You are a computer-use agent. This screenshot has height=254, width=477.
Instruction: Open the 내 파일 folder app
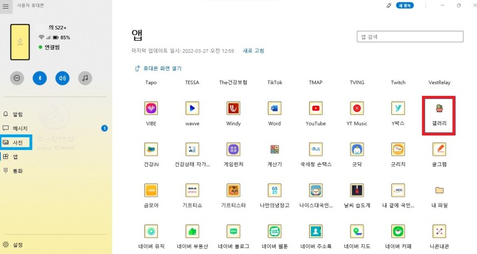[439, 190]
